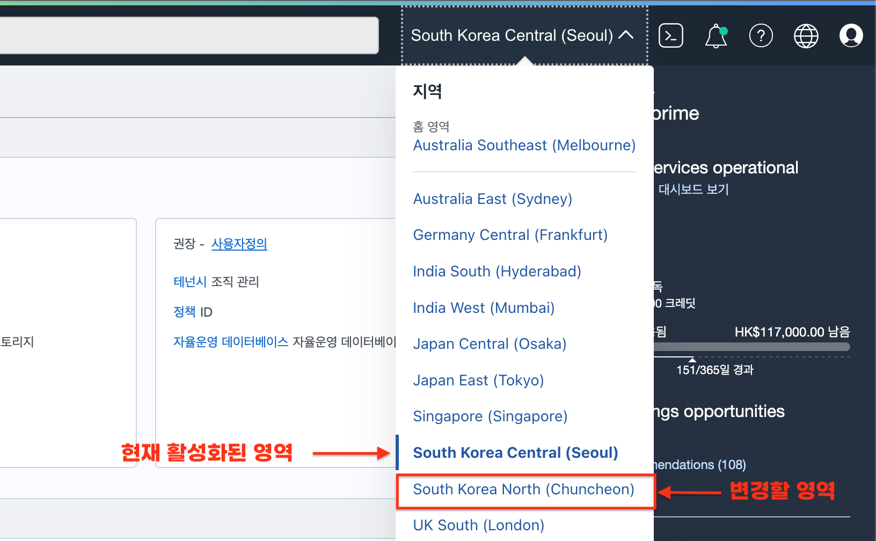Select active South Korea Central (Seoul) region
Image resolution: width=876 pixels, height=541 pixels.
pyautogui.click(x=515, y=453)
